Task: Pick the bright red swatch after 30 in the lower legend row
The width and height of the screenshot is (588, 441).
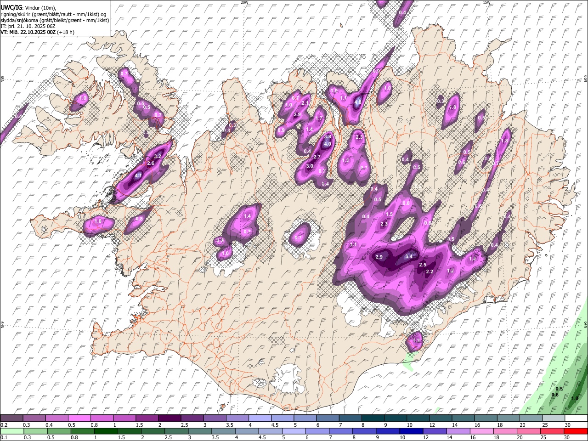Action: (575, 431)
